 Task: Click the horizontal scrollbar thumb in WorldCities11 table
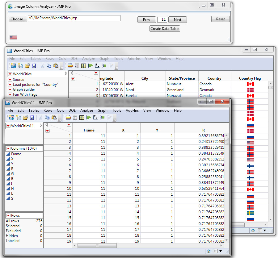(97, 246)
